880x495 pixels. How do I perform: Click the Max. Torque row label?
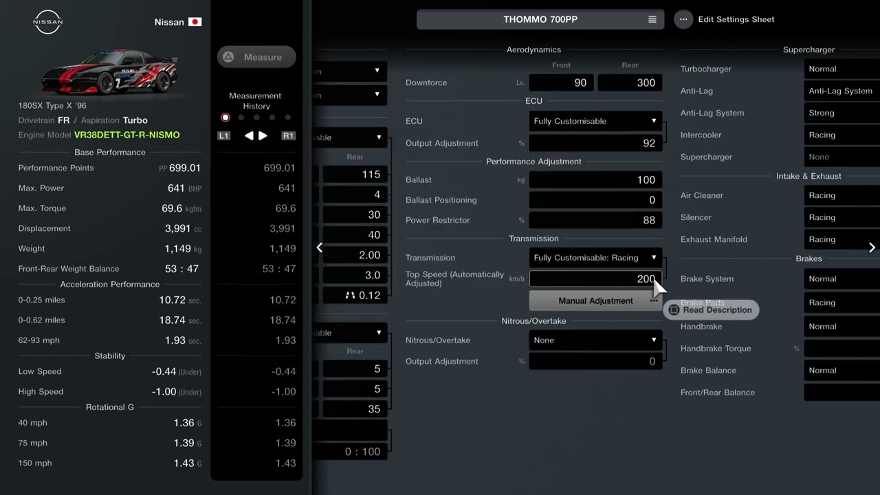point(42,208)
